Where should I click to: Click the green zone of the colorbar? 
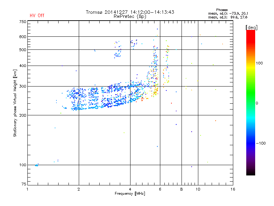(251, 93)
